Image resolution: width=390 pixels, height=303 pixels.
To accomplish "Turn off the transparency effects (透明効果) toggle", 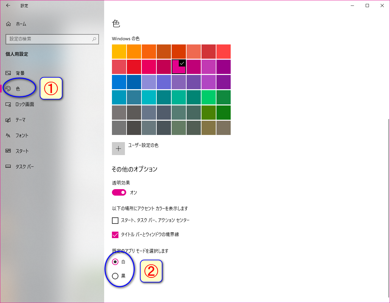I will [x=119, y=193].
